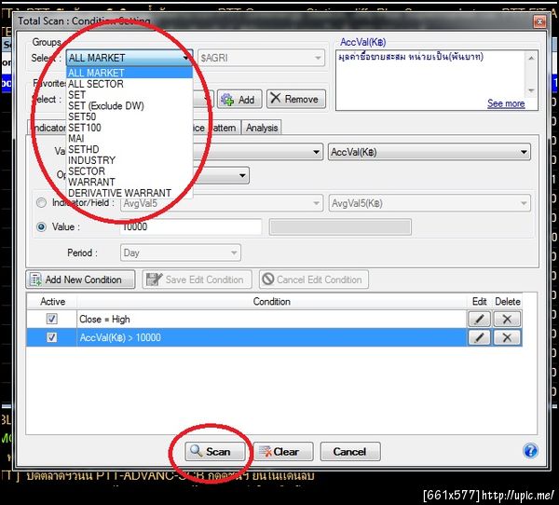Select the Close = High condition text

click(x=104, y=320)
